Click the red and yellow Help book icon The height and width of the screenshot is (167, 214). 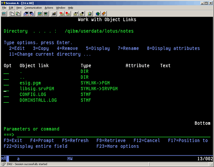coord(104,14)
